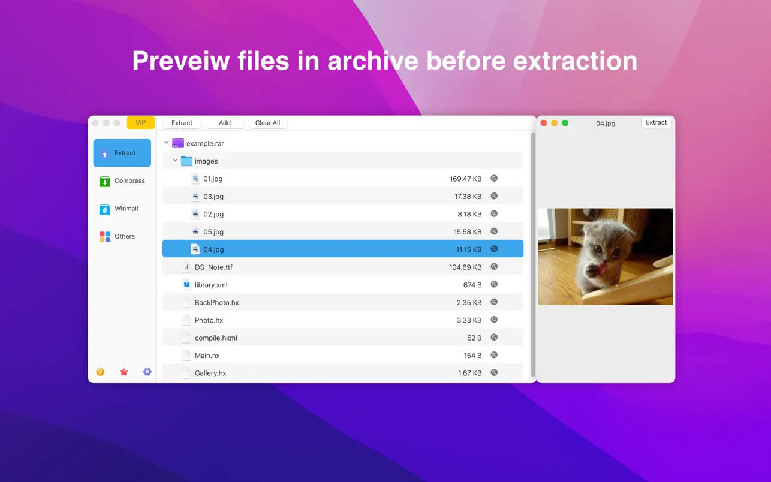Open Gallery.hx preview magnifier icon
The width and height of the screenshot is (771, 482).
[494, 372]
